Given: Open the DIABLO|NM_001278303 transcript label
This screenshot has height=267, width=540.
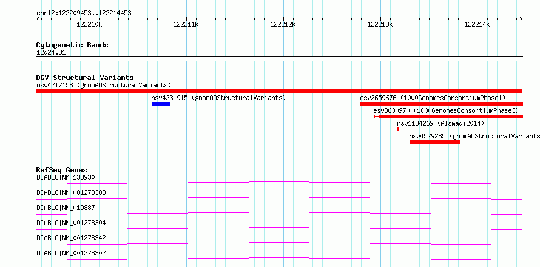Looking at the screenshot, I should click(x=71, y=192).
